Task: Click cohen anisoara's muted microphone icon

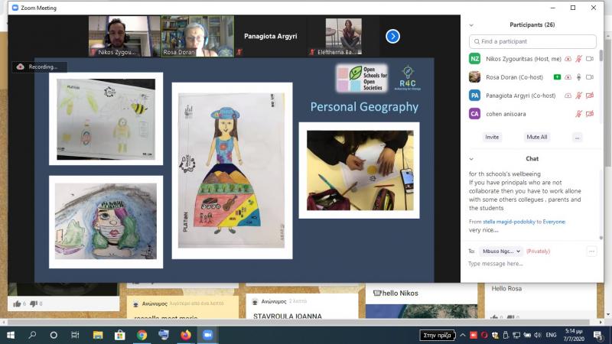Action: coord(578,114)
